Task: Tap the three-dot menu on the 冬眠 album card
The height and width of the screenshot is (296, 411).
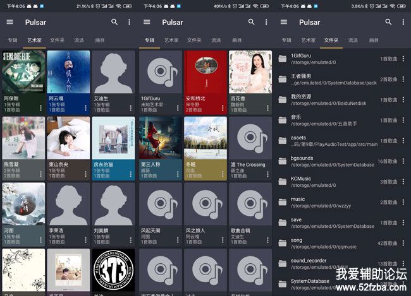Action: [222, 174]
